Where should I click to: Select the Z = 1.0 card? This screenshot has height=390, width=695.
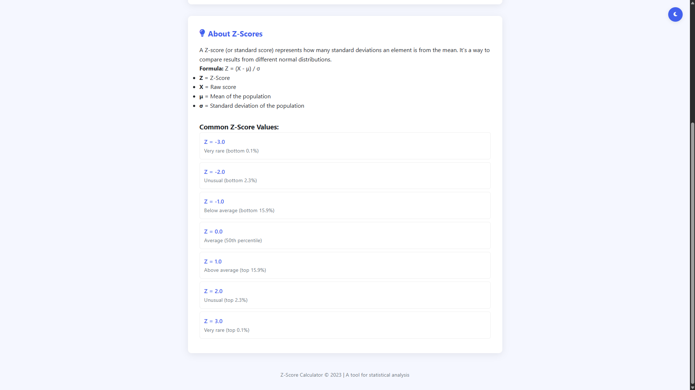345,265
